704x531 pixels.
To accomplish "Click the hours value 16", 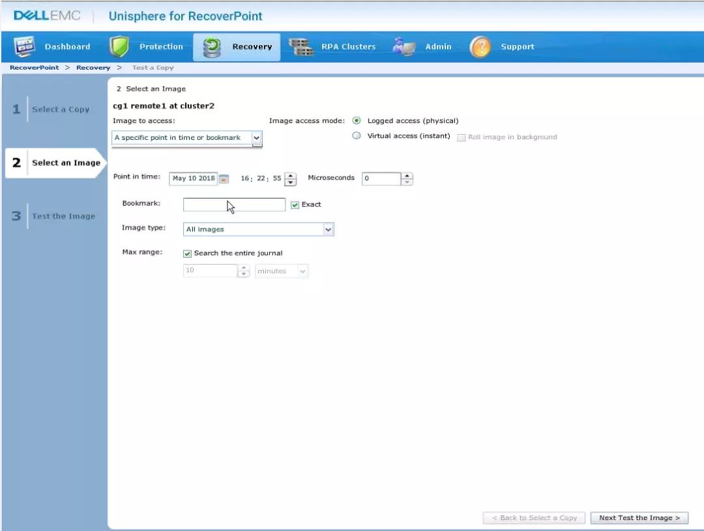I will click(x=244, y=178).
